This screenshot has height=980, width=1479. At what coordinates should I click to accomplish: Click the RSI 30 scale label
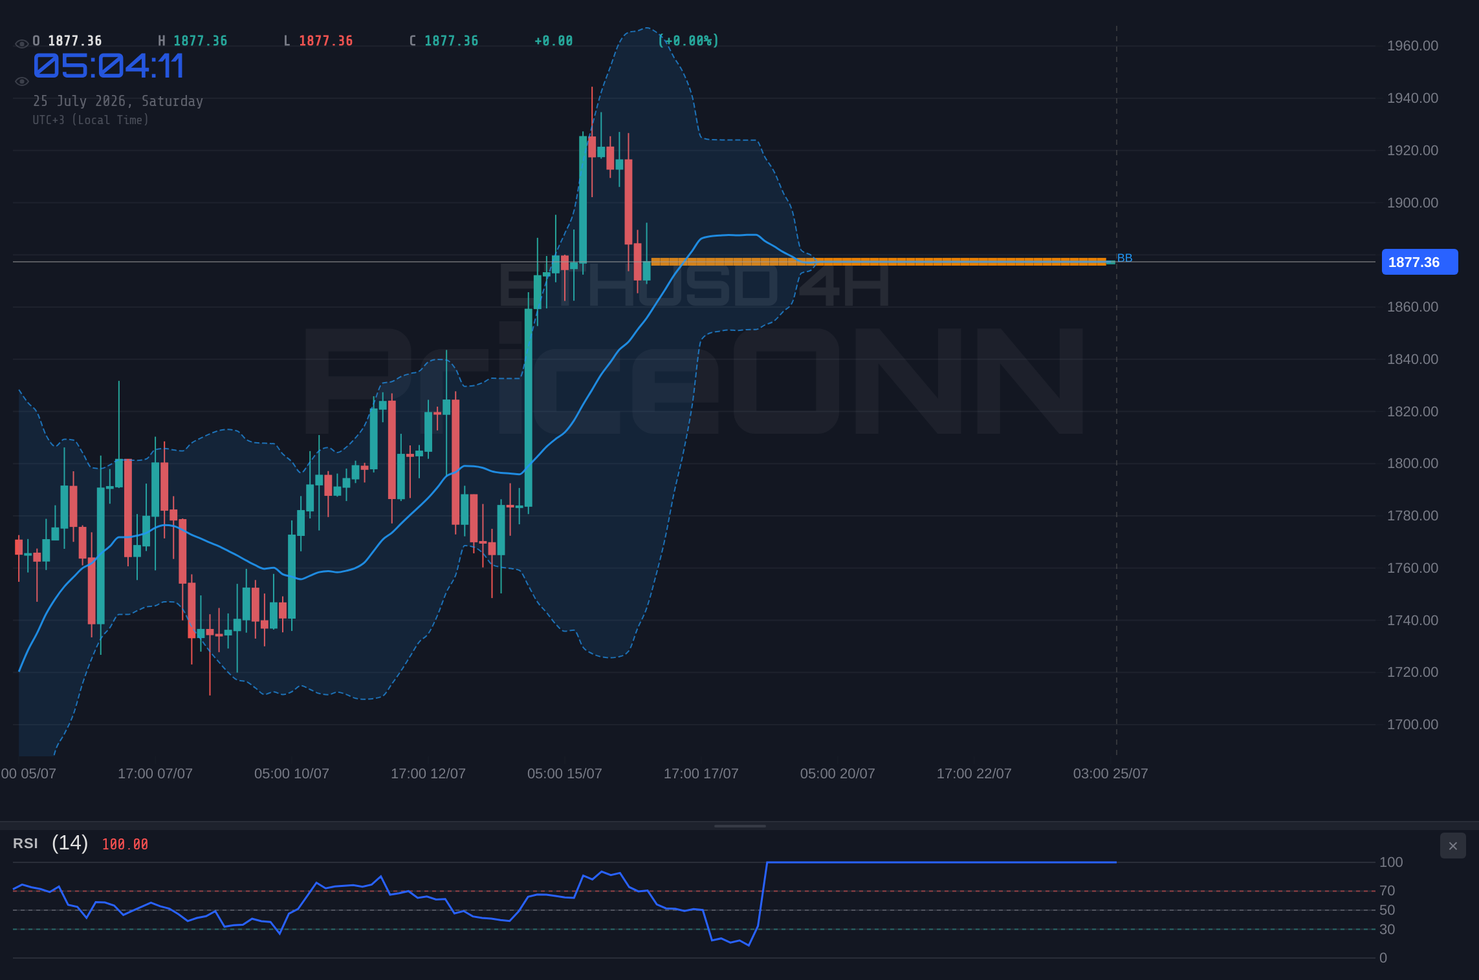tap(1387, 930)
